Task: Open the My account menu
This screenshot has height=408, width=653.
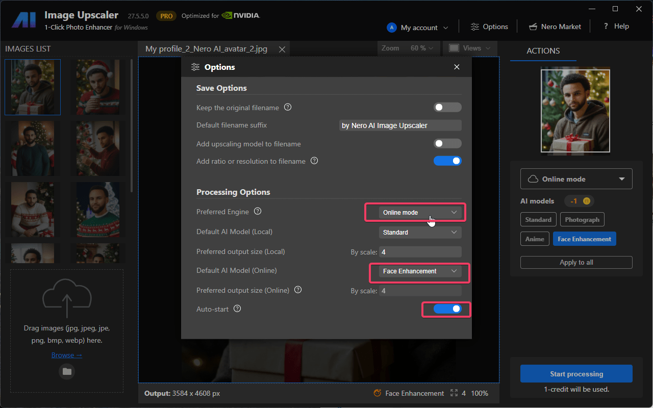Action: click(x=418, y=28)
